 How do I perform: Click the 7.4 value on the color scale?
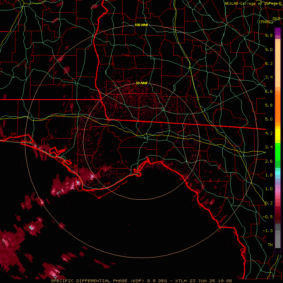(269, 77)
